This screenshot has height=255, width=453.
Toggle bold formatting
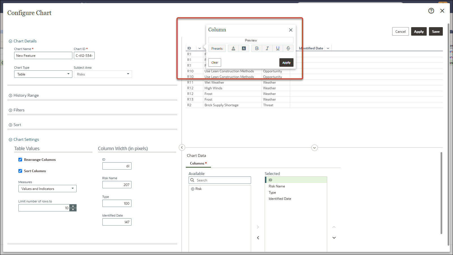(x=257, y=48)
